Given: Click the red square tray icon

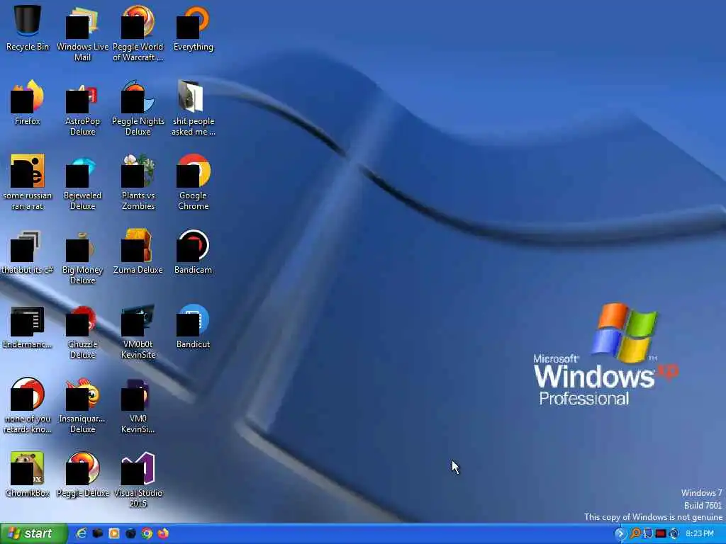Looking at the screenshot, I should pyautogui.click(x=661, y=534).
